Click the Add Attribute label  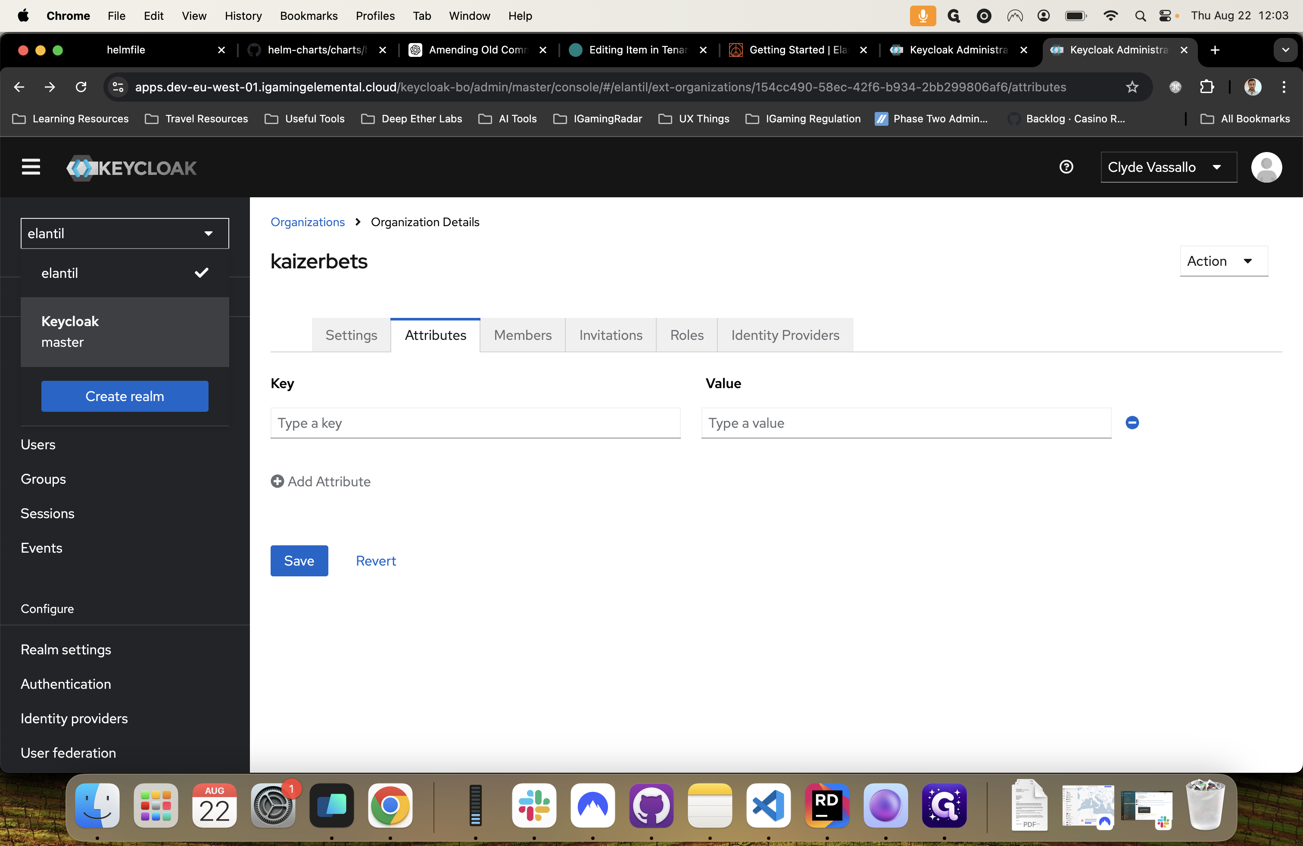point(329,481)
